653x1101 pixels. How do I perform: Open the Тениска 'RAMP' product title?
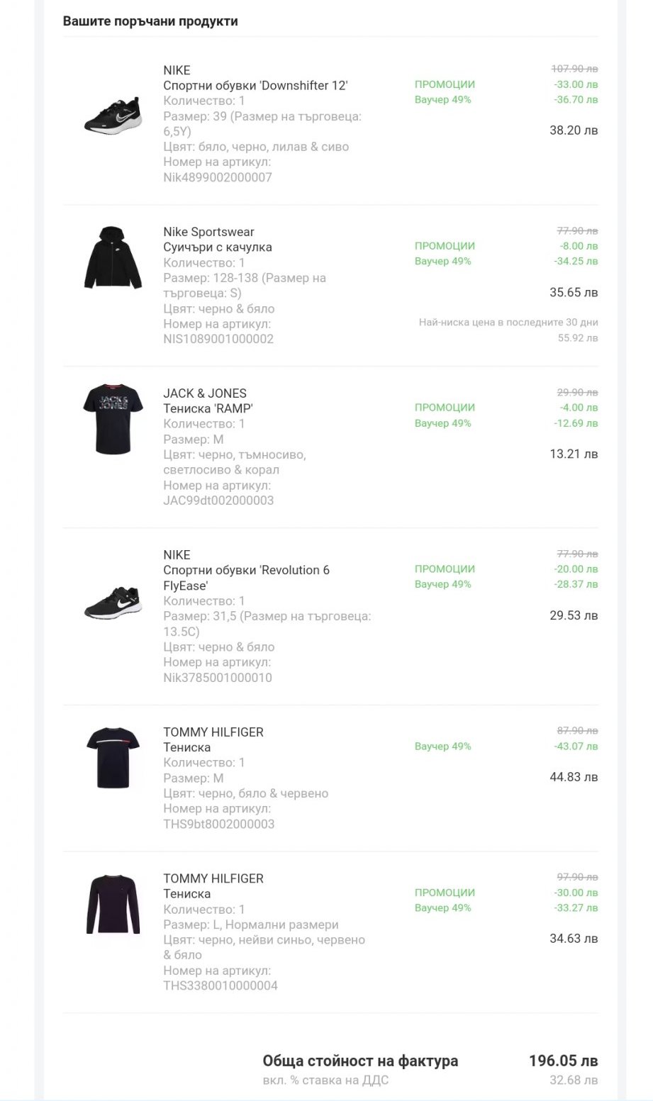(208, 408)
